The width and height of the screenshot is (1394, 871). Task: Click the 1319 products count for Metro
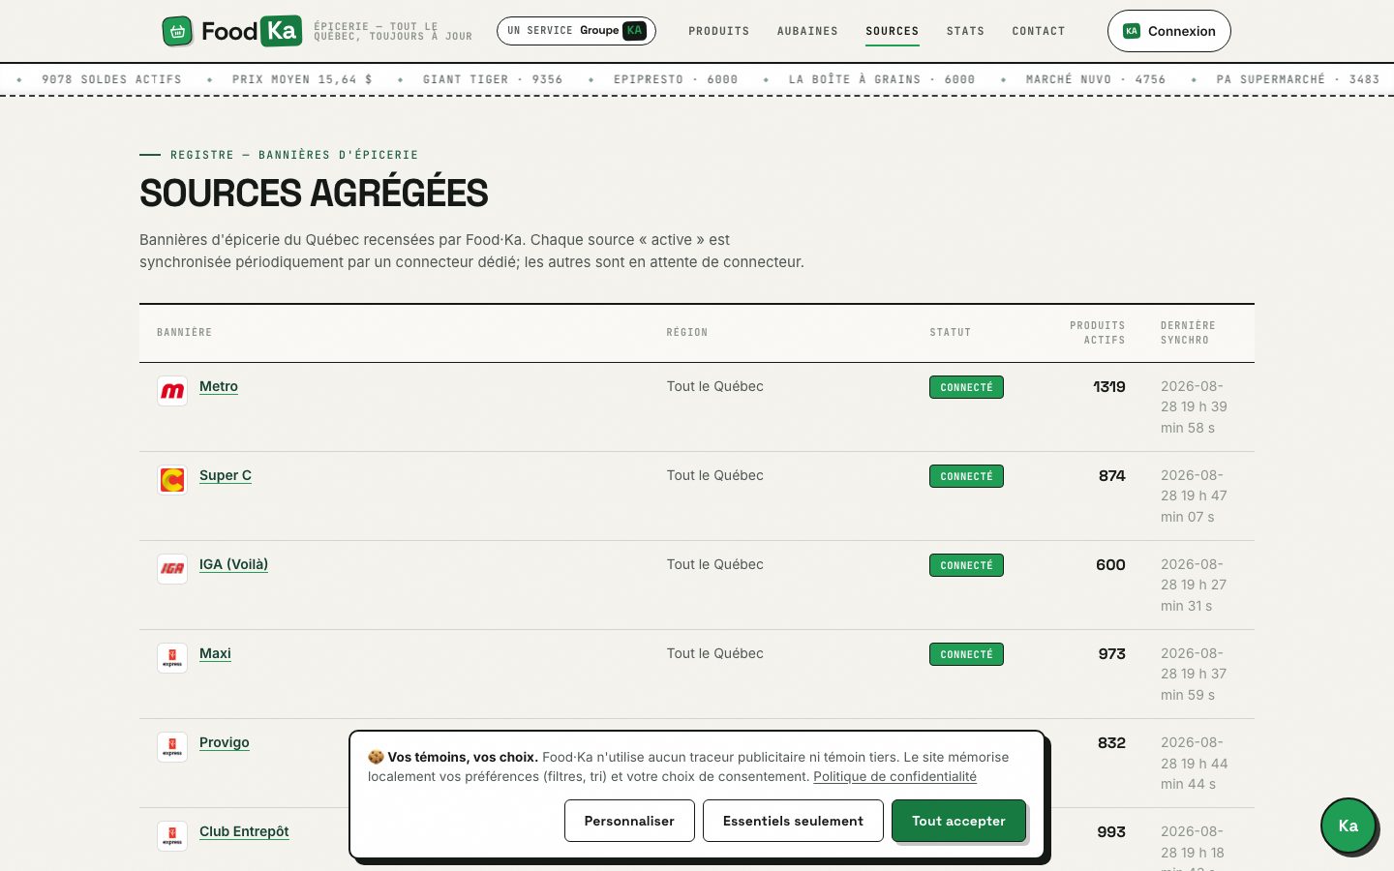coord(1109,386)
